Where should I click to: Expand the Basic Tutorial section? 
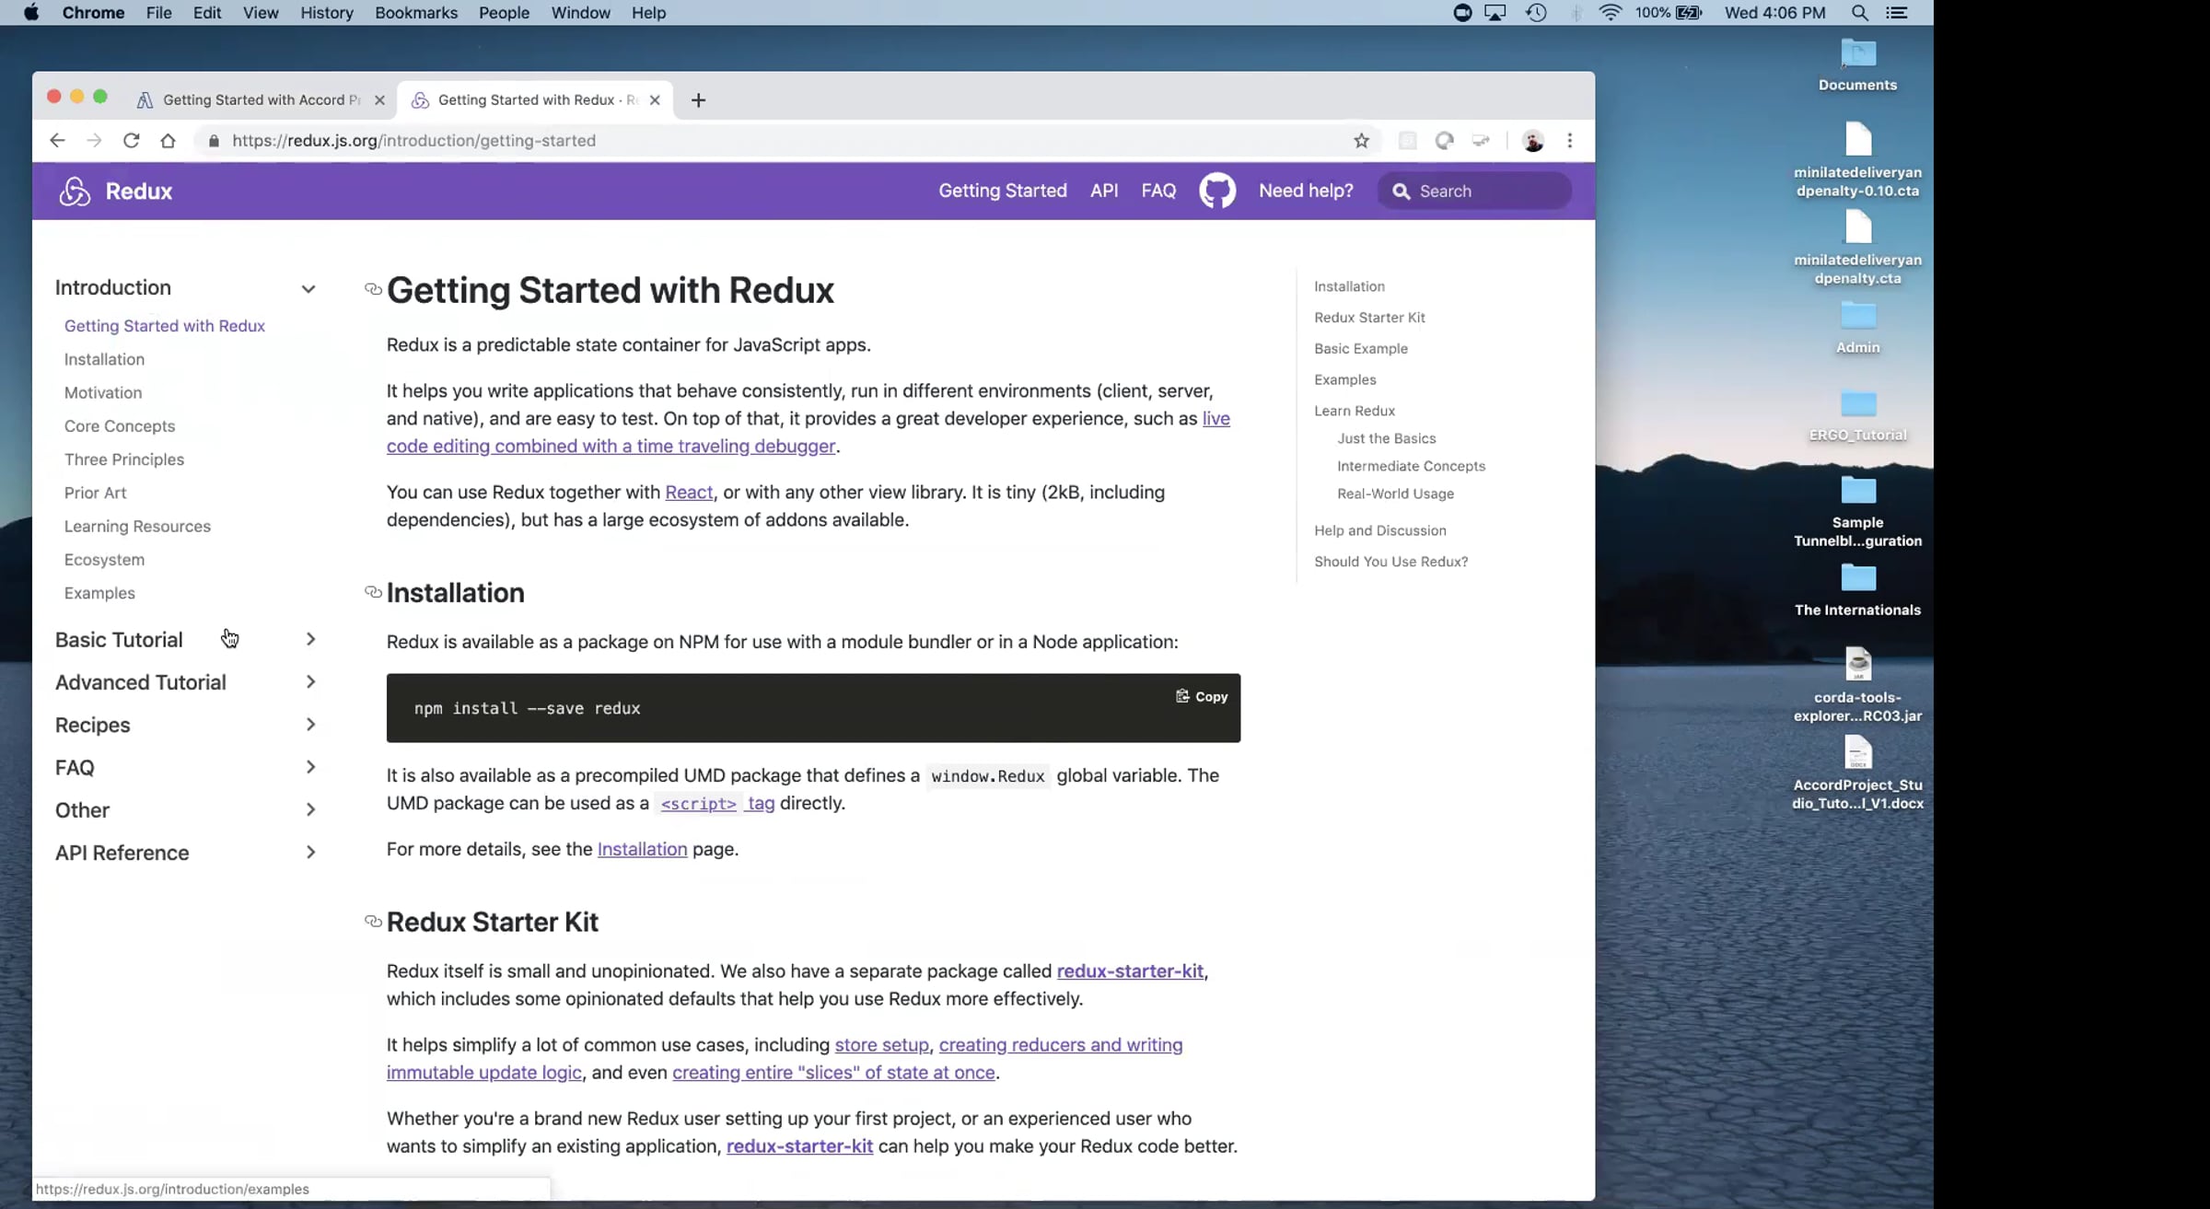click(x=310, y=639)
